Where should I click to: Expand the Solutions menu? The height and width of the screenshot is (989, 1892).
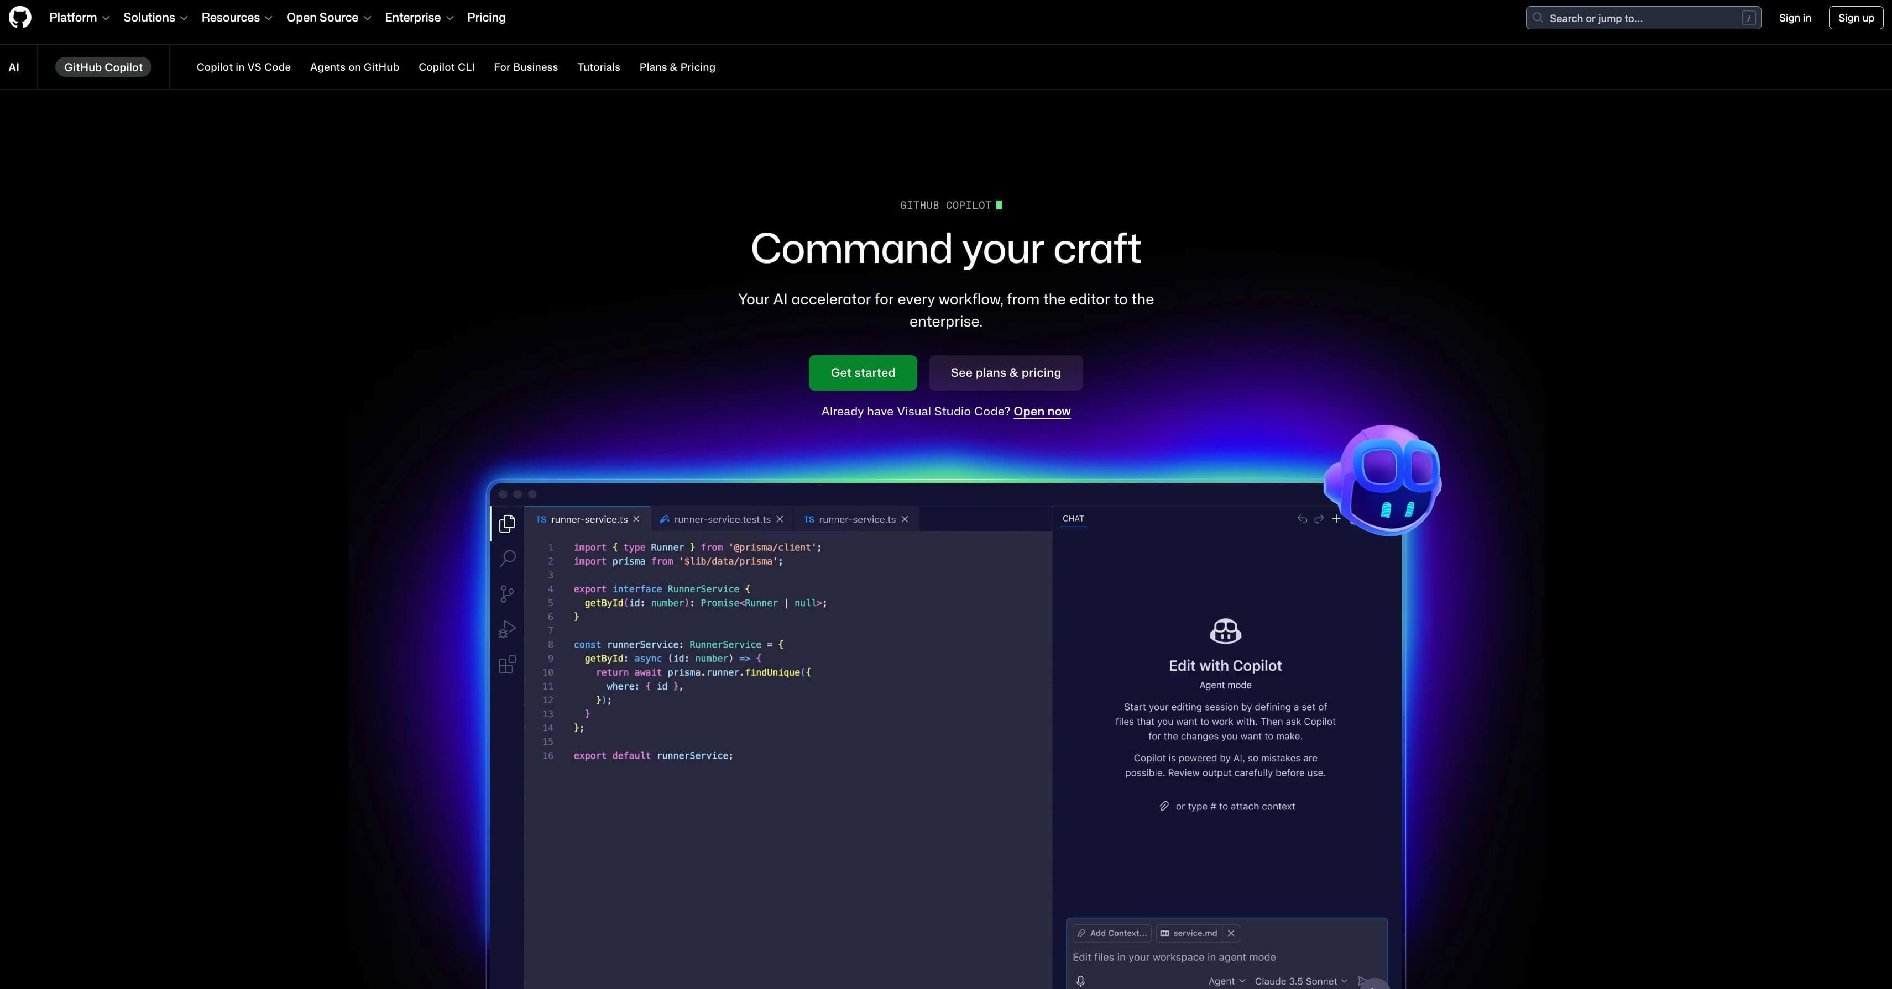click(x=156, y=18)
